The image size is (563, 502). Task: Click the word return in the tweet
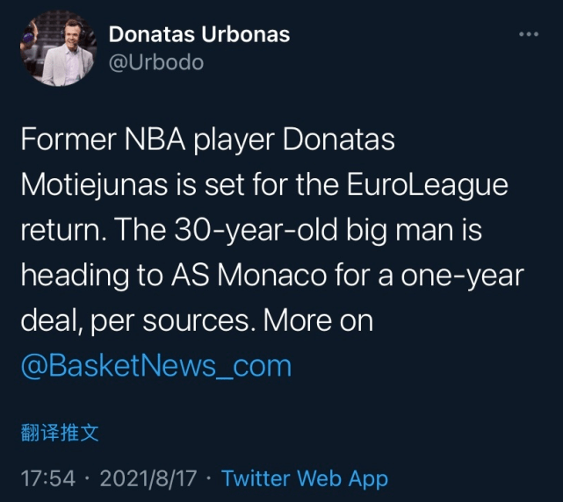click(x=60, y=231)
